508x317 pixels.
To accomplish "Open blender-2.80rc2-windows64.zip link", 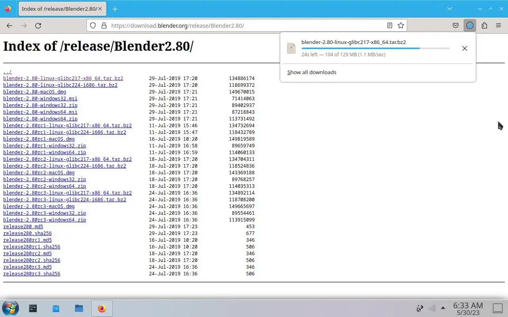I will point(44,186).
